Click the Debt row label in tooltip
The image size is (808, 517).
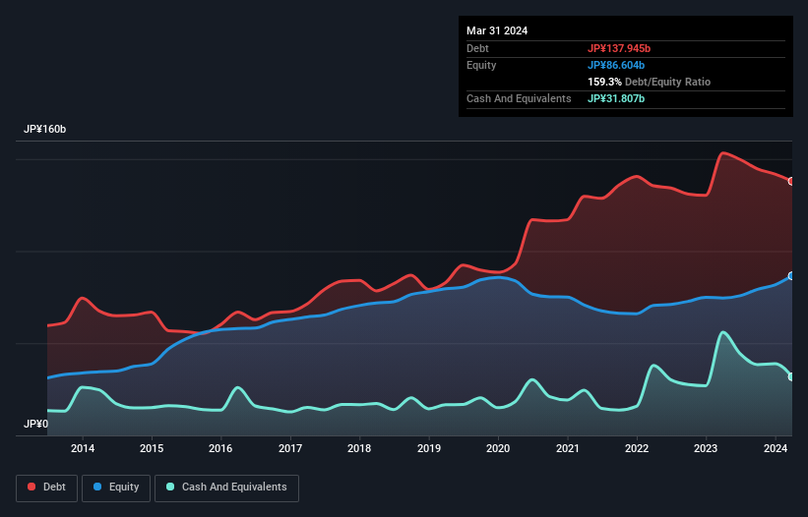point(477,48)
